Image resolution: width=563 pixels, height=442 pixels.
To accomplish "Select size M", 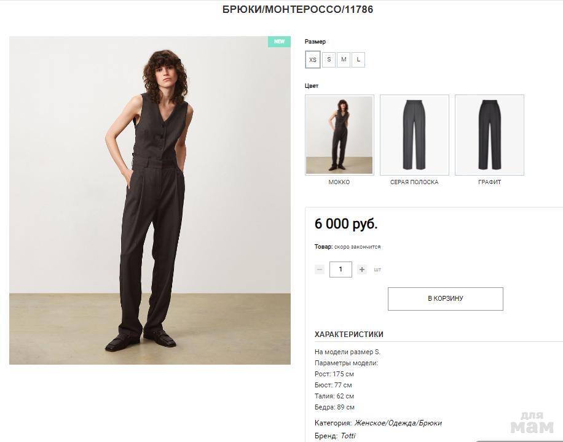I will tap(344, 60).
